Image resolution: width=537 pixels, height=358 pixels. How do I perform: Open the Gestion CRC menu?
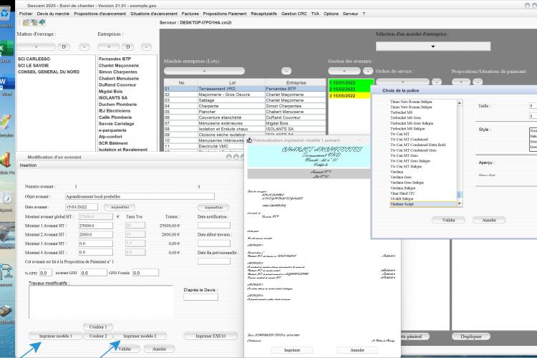coord(294,14)
